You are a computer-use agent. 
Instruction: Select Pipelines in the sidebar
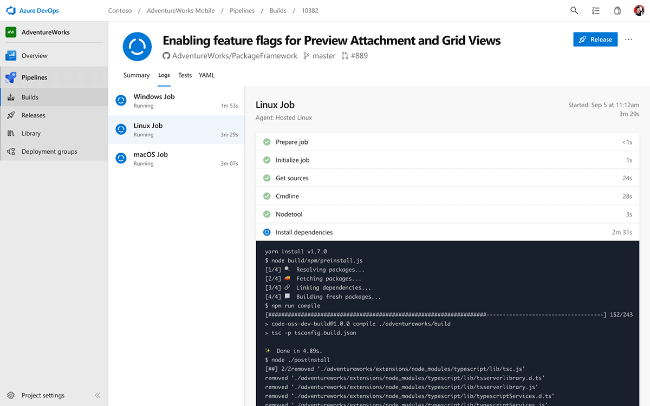pyautogui.click(x=32, y=77)
